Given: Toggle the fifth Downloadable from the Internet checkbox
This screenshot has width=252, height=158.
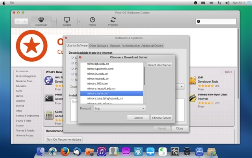Looking at the screenshot, I should [x=72, y=79].
